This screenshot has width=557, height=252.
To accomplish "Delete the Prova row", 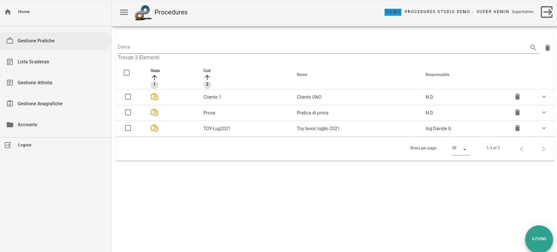I will [x=517, y=113].
